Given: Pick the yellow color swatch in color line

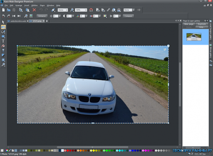Looking at the screenshot, I should pos(94,151).
